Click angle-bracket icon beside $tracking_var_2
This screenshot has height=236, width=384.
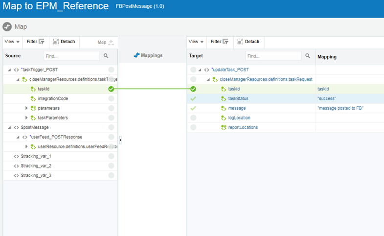pyautogui.click(x=16, y=166)
